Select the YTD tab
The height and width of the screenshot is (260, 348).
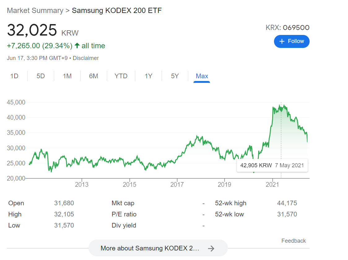point(121,76)
